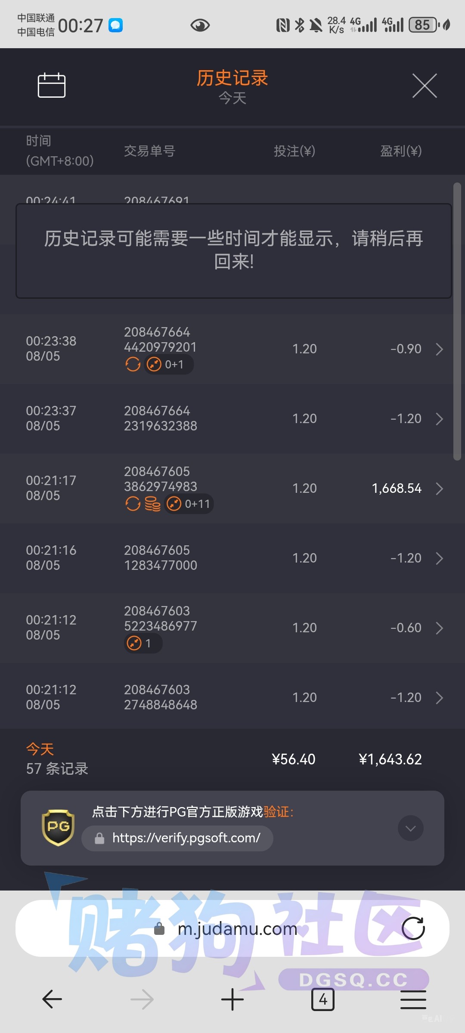Viewport: 465px width, 1033px height.
Task: Reload the m.judamu.com page
Action: point(413,928)
